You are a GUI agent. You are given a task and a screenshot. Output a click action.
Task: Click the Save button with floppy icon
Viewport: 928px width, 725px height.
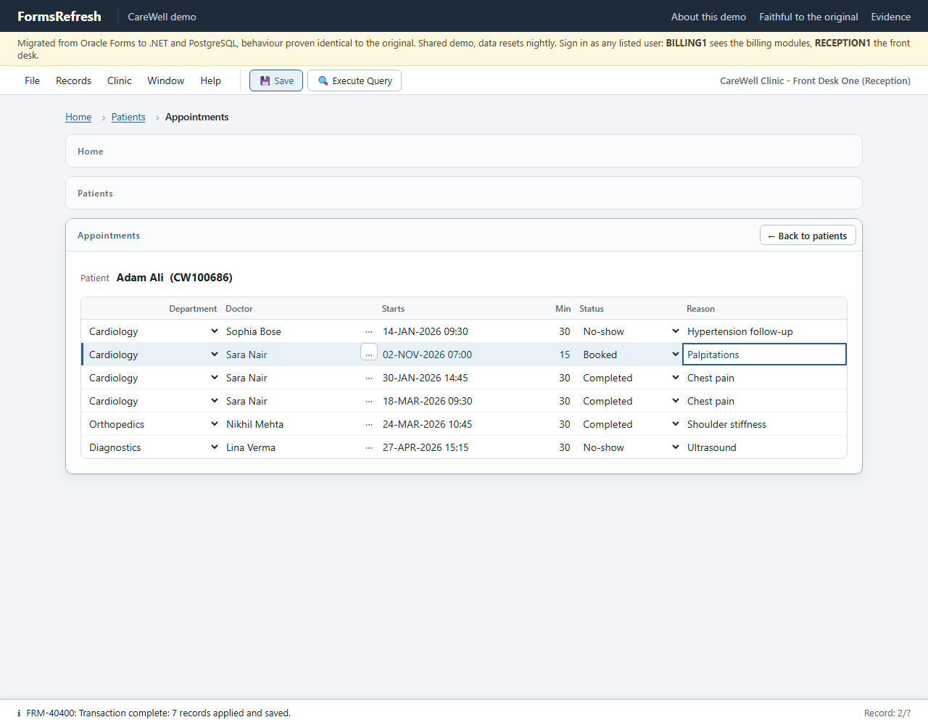(276, 80)
